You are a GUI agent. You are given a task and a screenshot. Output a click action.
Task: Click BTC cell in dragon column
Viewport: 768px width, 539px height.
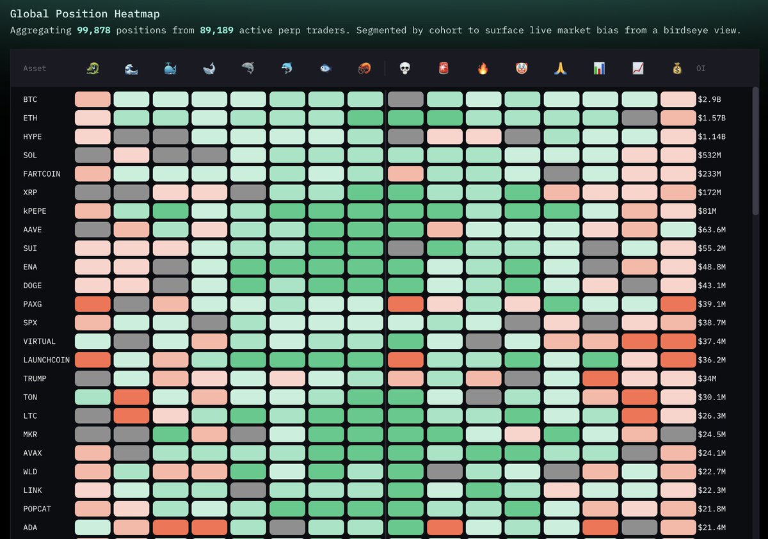coord(92,99)
